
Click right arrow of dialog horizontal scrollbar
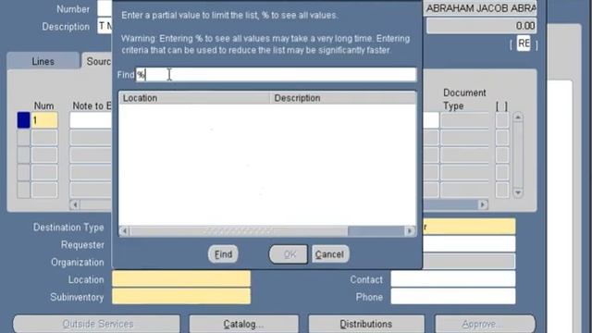click(410, 230)
